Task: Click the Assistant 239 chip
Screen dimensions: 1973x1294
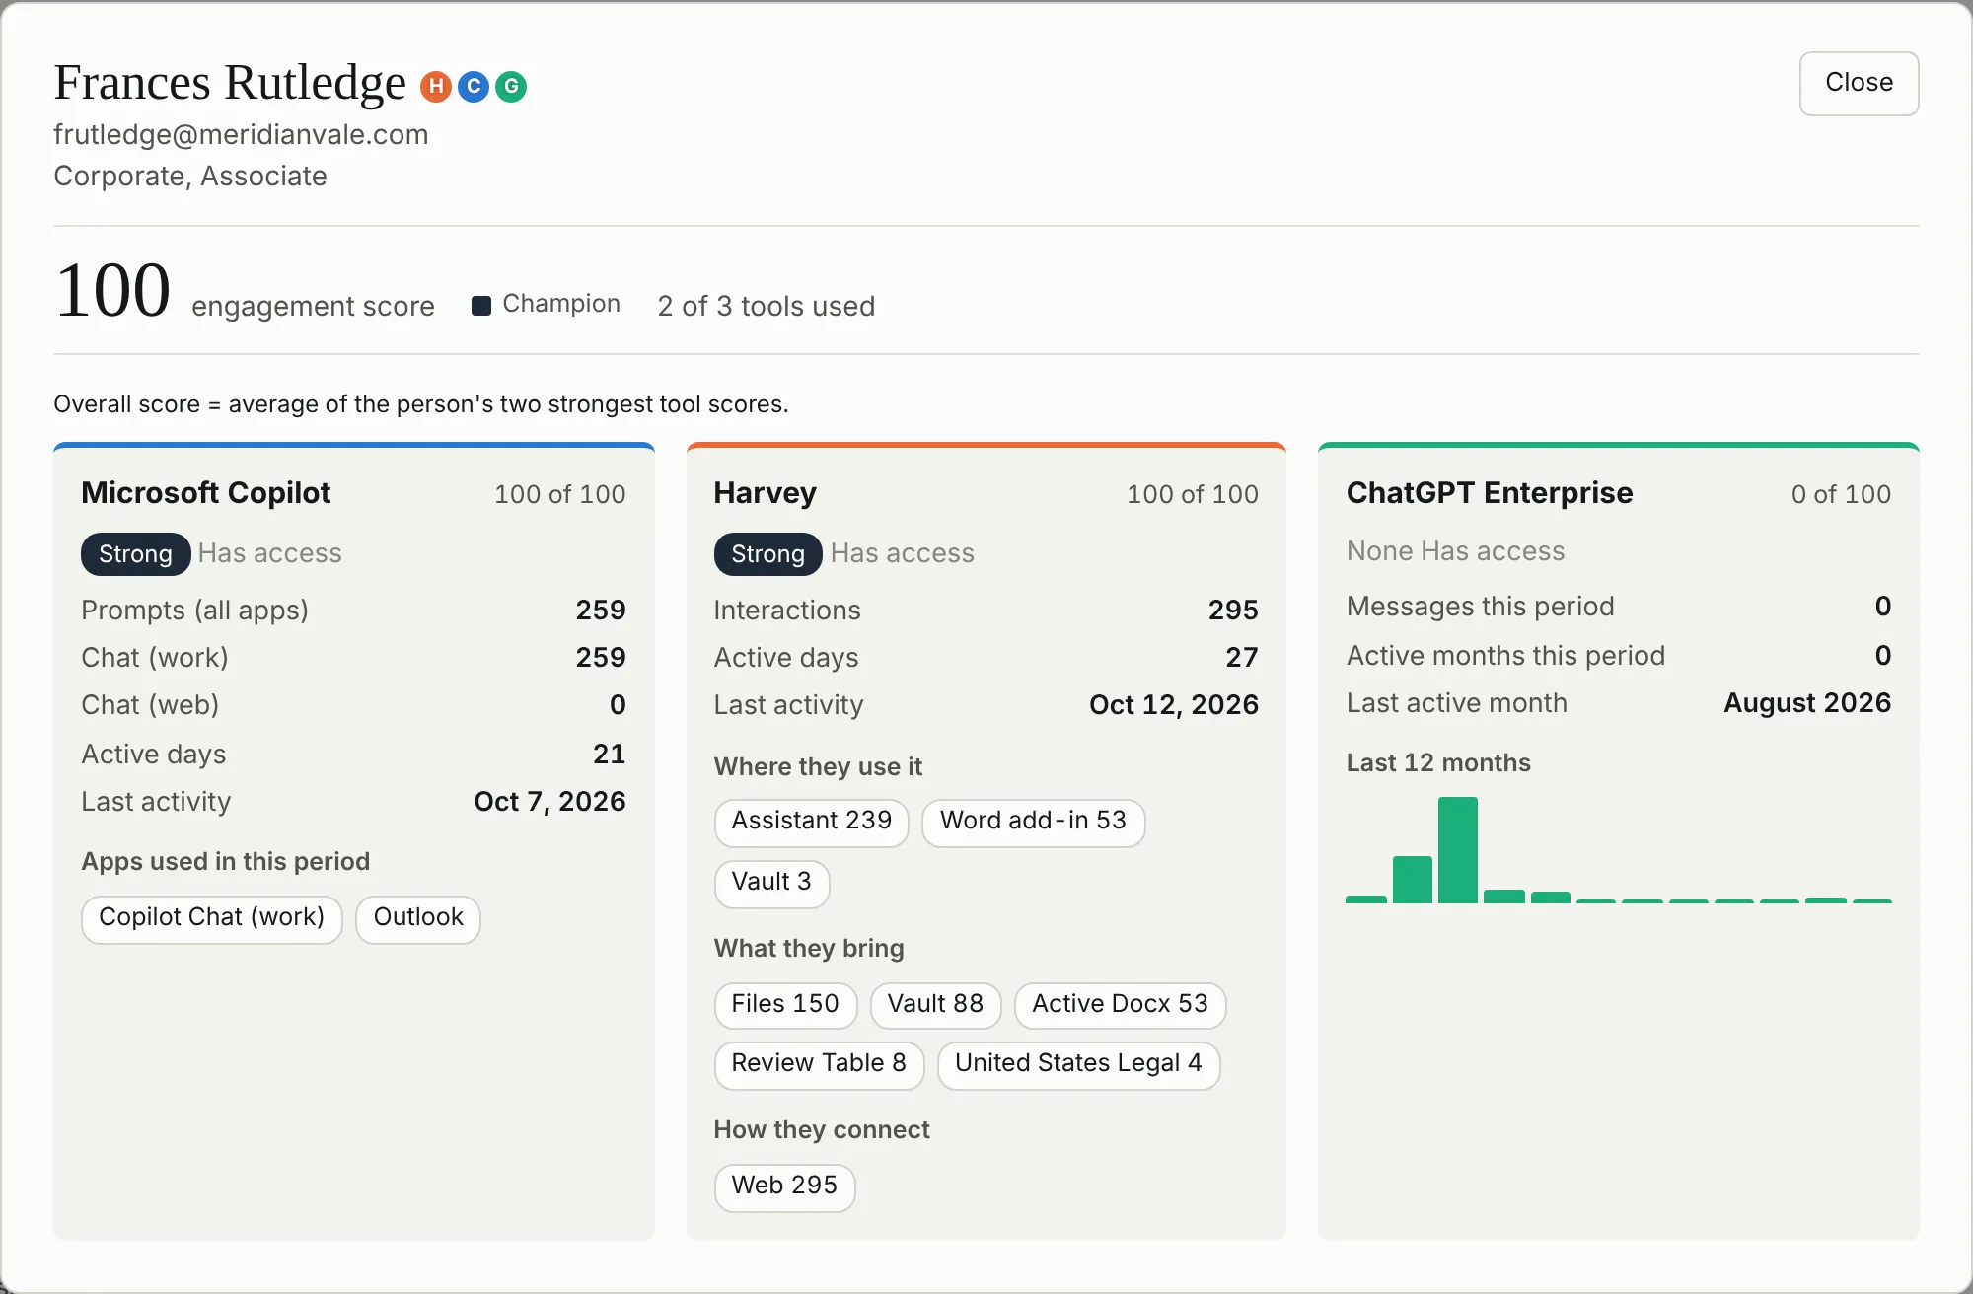Action: [811, 823]
